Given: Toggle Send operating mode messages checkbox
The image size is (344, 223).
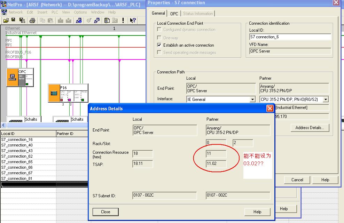Looking at the screenshot, I should (159, 52).
